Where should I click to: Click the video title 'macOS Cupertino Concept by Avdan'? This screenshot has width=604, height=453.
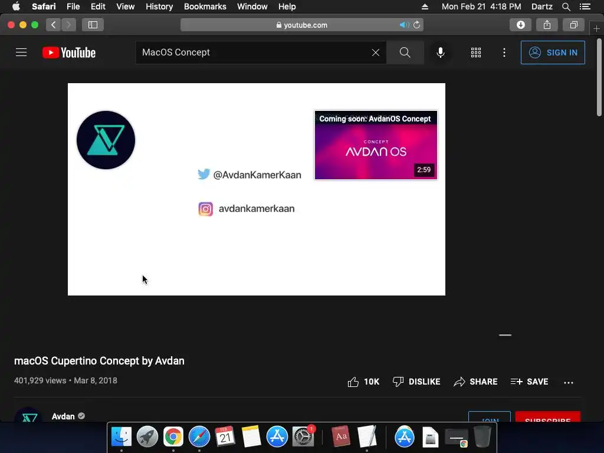click(99, 361)
